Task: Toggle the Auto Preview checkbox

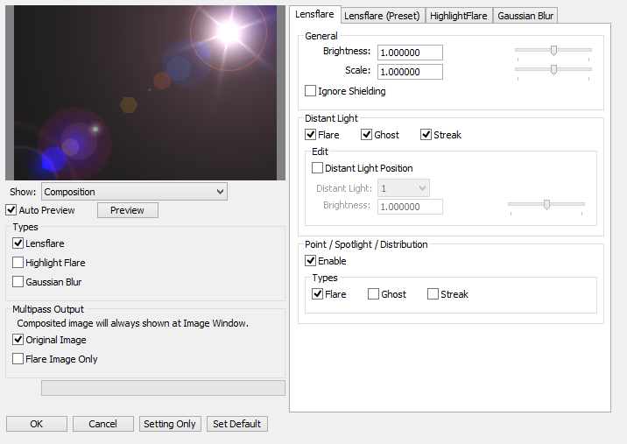Action: tap(11, 209)
